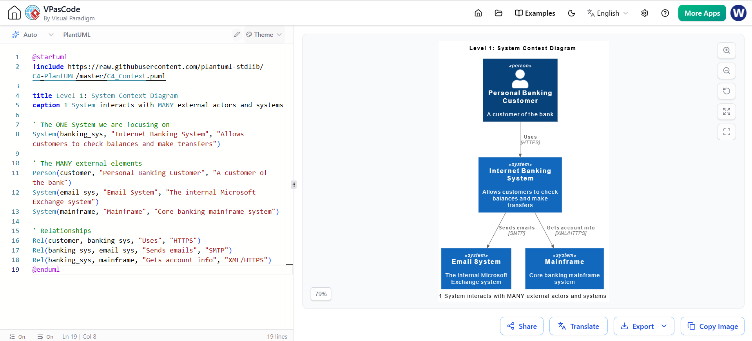
Task: Click the Rel banking_sys mainframe code line
Action: [152, 260]
